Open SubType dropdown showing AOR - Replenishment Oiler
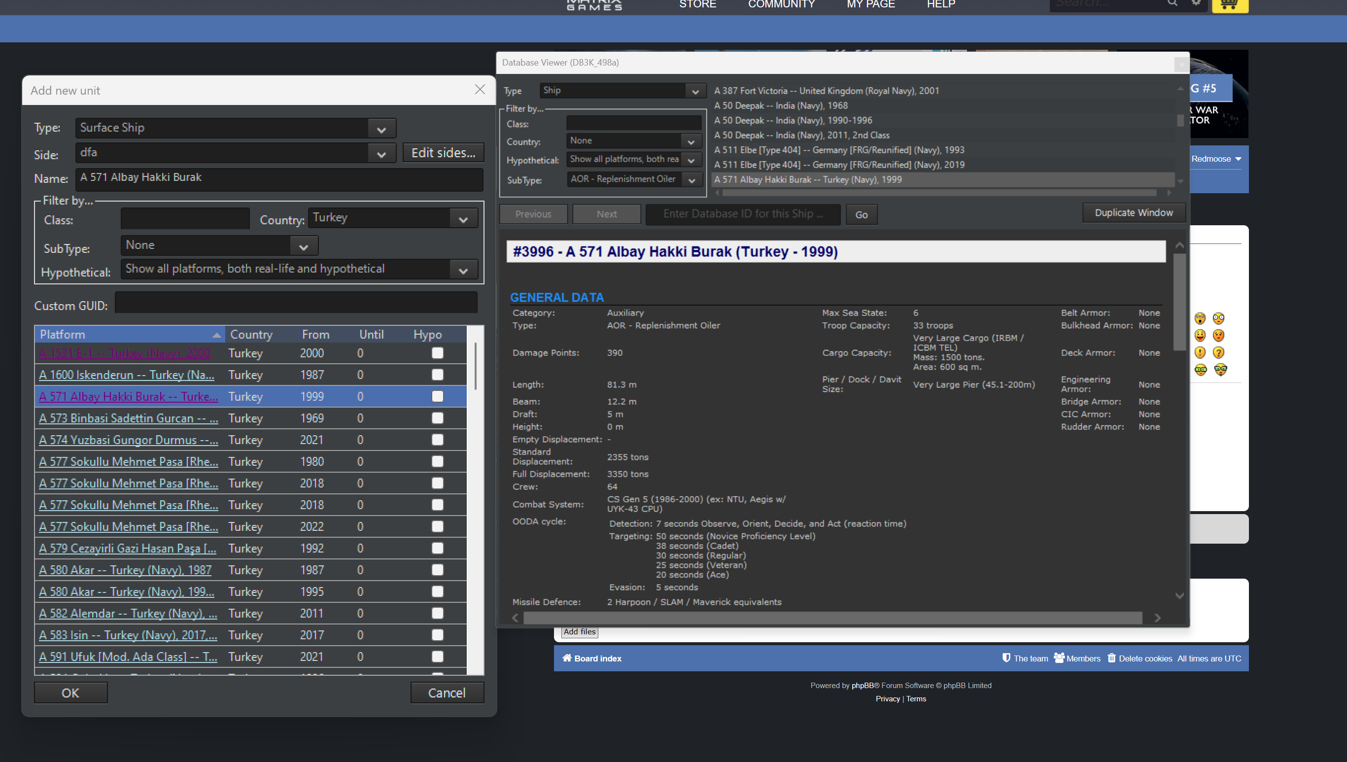 click(634, 179)
